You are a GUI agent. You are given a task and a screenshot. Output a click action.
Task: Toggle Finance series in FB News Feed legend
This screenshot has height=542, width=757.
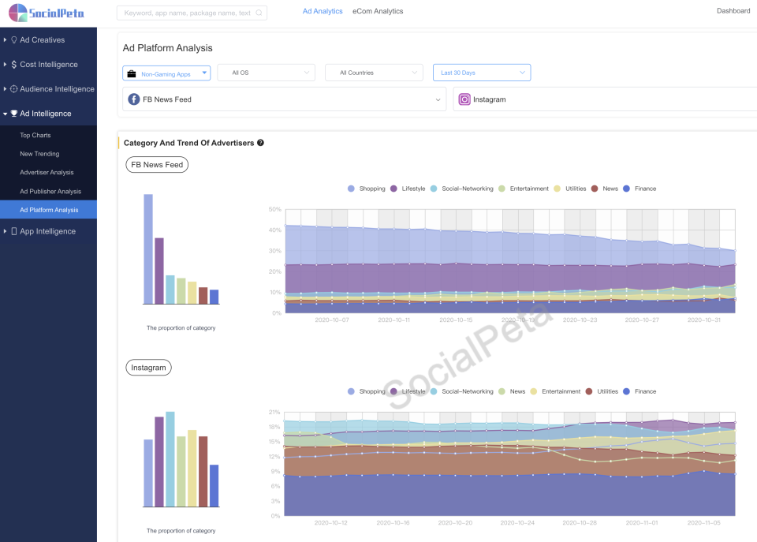(640, 189)
